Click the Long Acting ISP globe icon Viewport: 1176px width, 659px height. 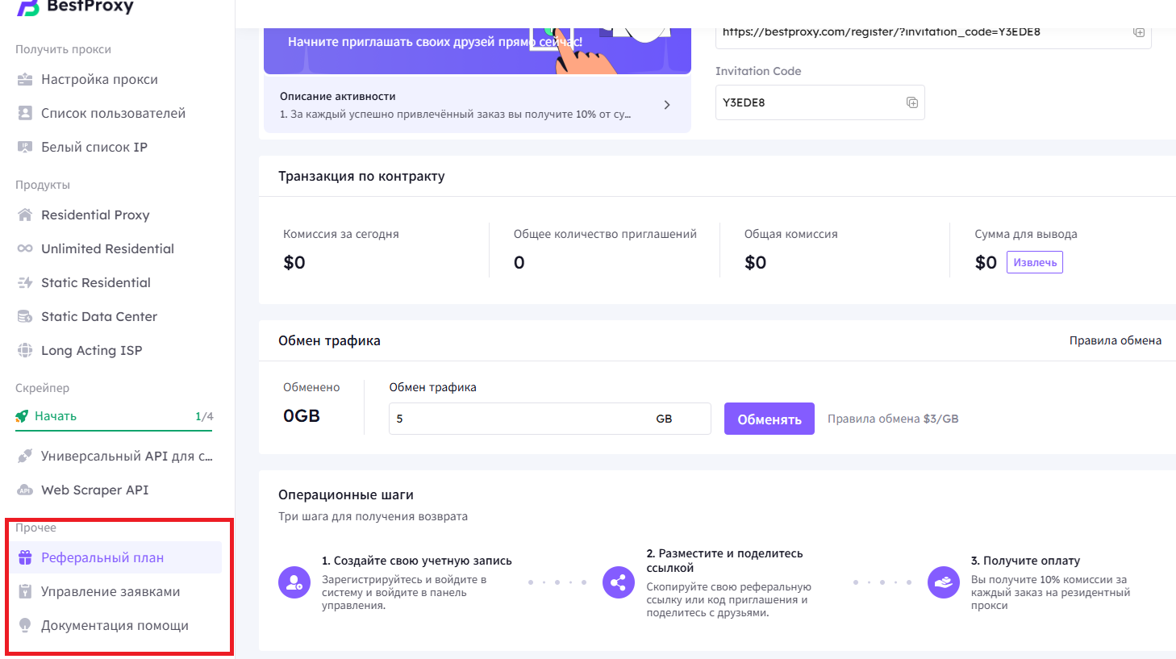click(x=25, y=350)
